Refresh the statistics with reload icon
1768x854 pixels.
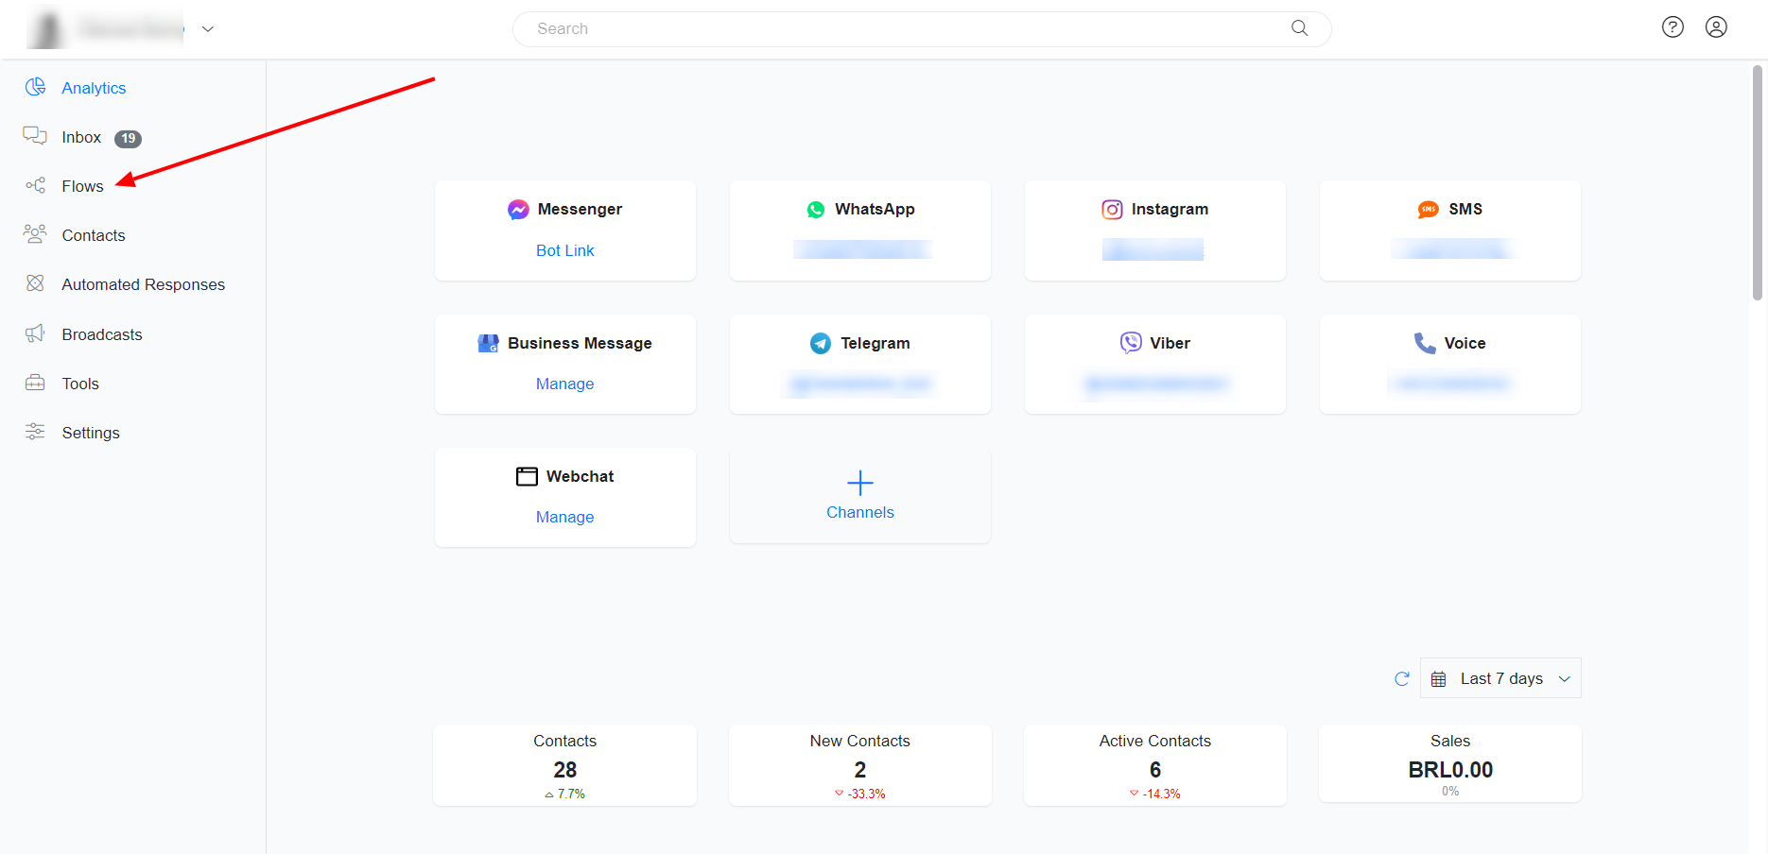1402,678
